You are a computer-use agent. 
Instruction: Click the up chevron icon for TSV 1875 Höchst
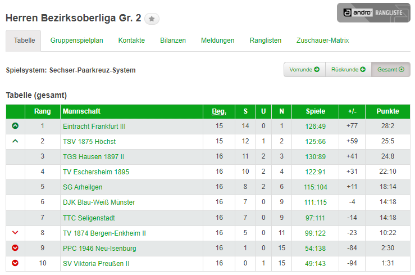[15, 141]
